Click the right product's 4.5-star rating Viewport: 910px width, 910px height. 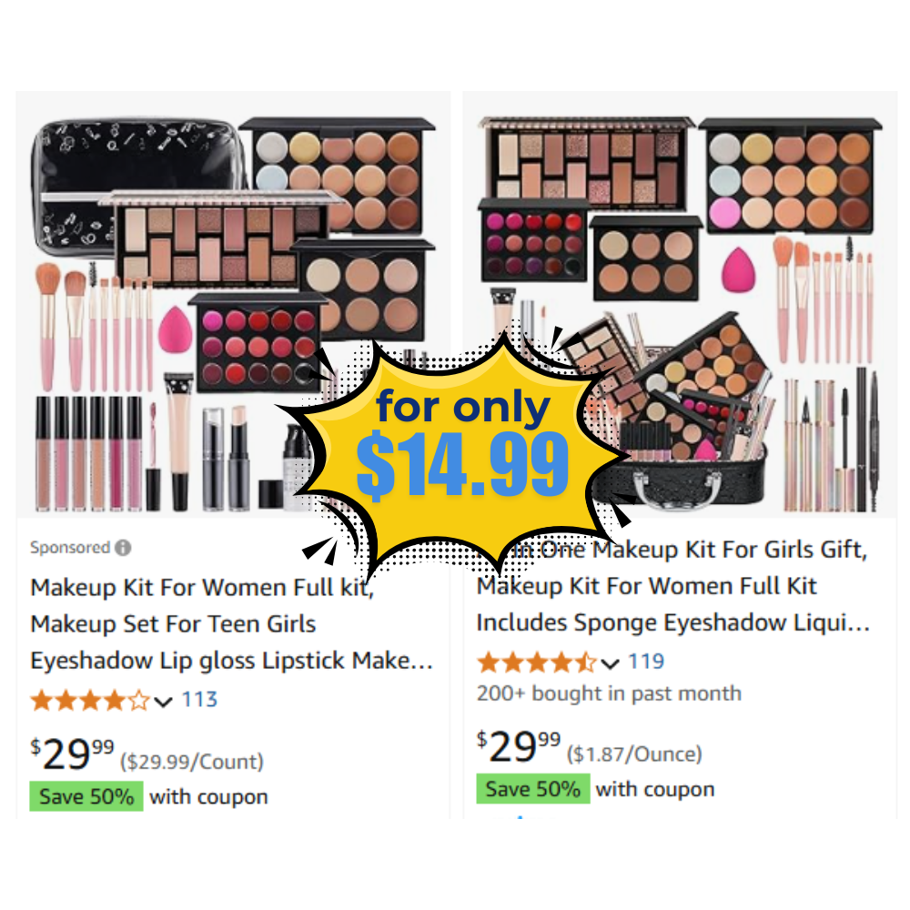[536, 662]
